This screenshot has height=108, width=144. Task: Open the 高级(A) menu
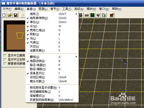79,9
